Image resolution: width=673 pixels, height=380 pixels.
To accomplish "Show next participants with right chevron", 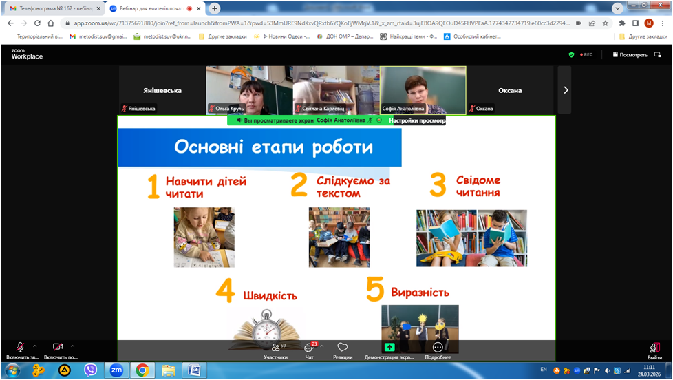I will pos(565,89).
